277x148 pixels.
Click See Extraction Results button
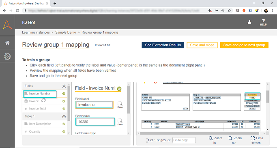[163, 45]
